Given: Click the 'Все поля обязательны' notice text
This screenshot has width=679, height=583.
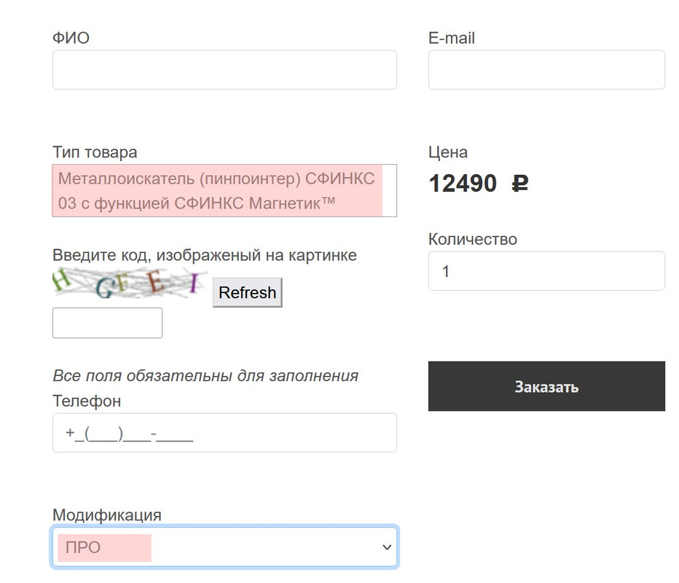Looking at the screenshot, I should (x=205, y=376).
